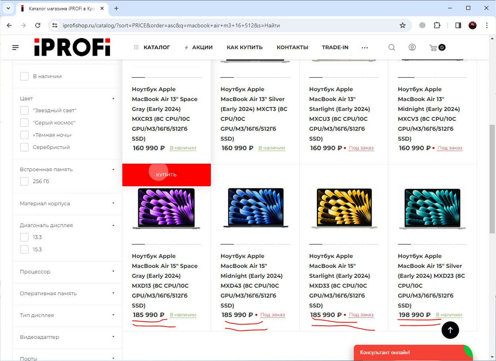
Task: Expand the 'Материал корпуса' filter section
Action: click(x=67, y=203)
